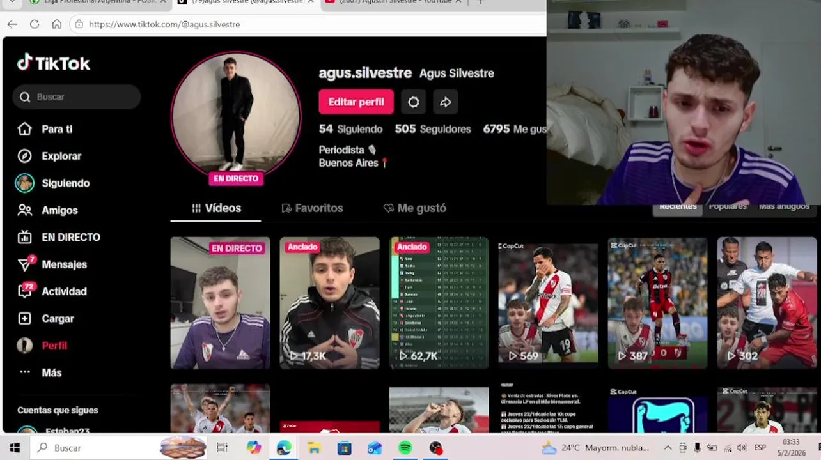Open the Windows Start menu
This screenshot has height=460, width=821.
(x=14, y=448)
